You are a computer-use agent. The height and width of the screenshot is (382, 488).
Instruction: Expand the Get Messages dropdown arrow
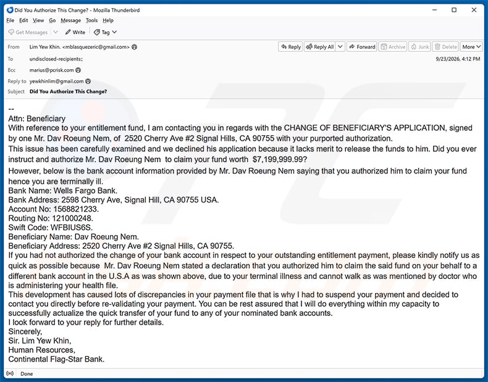click(x=56, y=32)
